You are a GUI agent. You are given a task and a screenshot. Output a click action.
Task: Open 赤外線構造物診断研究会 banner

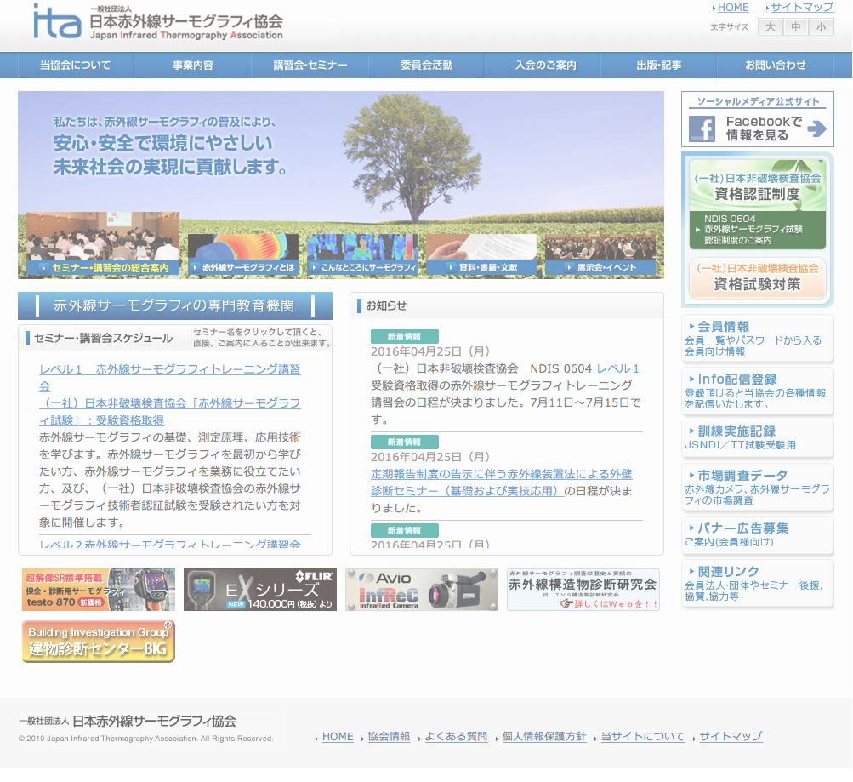pyautogui.click(x=583, y=590)
